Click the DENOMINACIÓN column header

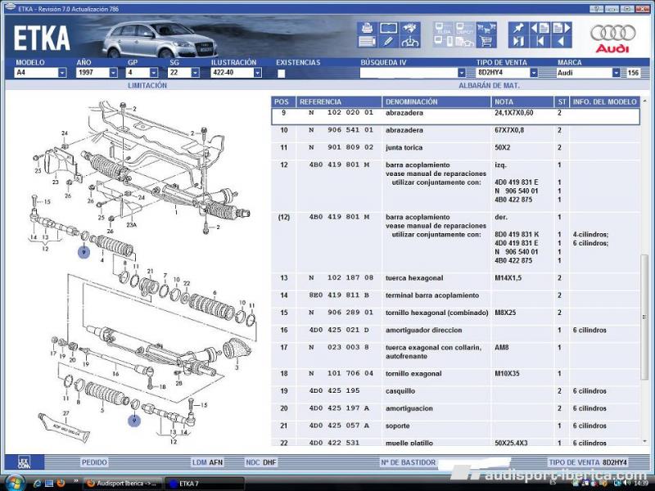436,101
